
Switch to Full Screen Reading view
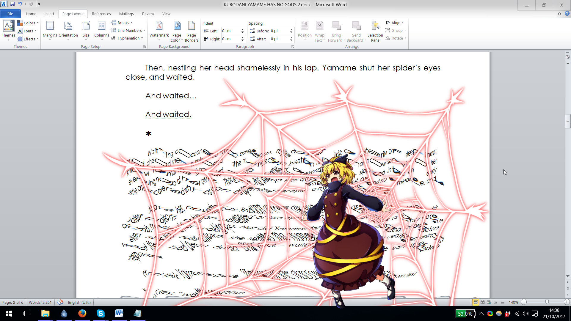pyautogui.click(x=482, y=302)
